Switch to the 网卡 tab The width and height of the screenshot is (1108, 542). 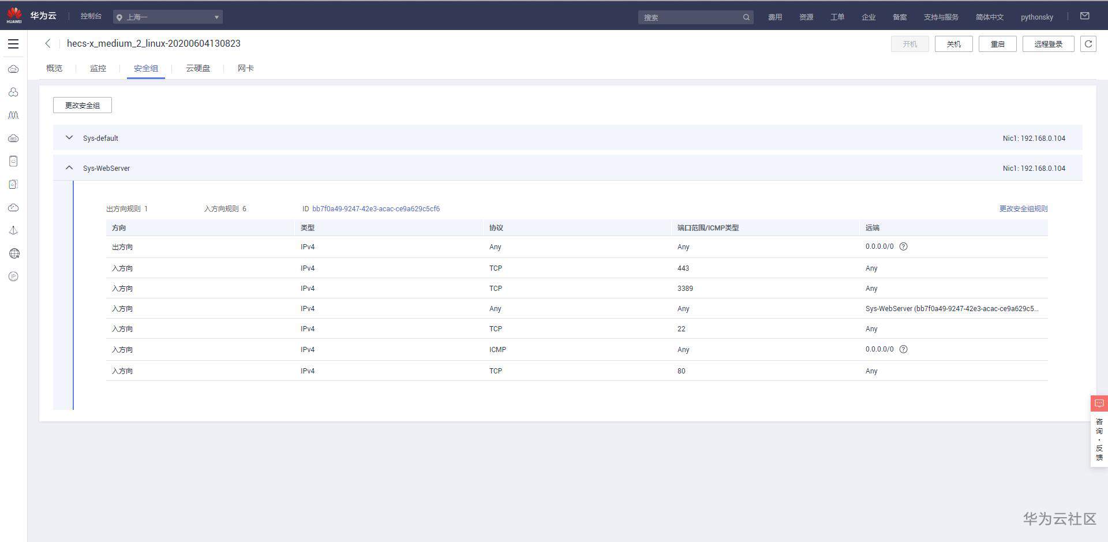pos(246,68)
